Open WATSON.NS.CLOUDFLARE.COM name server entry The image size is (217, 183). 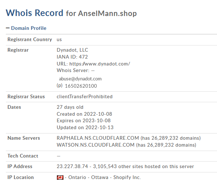click(x=96, y=145)
